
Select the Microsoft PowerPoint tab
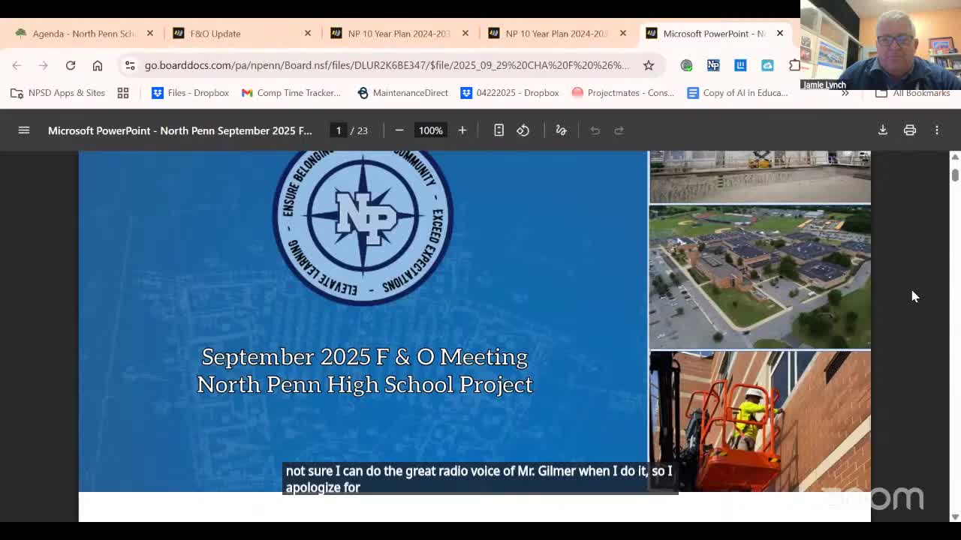tap(713, 34)
